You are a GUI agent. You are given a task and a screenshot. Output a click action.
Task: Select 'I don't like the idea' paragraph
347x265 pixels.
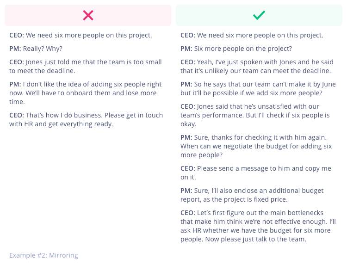(86, 93)
